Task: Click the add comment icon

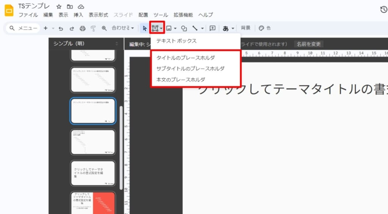Action: [213, 28]
